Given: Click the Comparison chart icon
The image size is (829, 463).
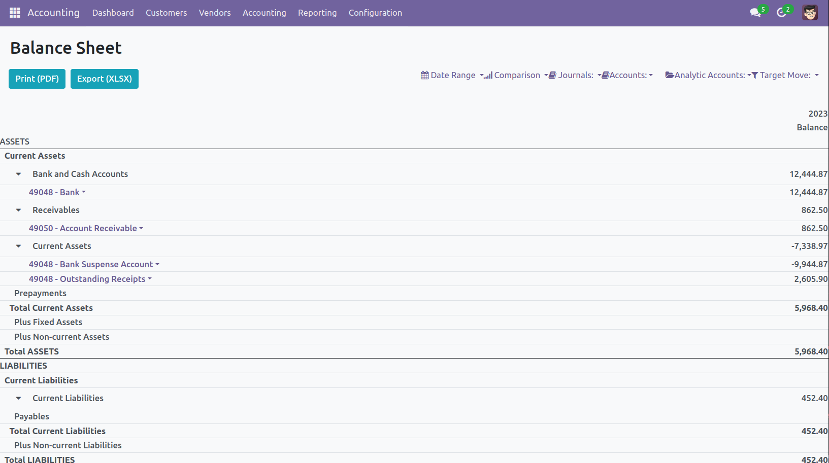Looking at the screenshot, I should click(488, 76).
